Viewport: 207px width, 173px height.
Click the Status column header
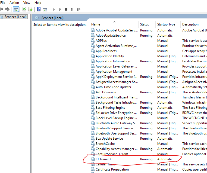coord(145,24)
